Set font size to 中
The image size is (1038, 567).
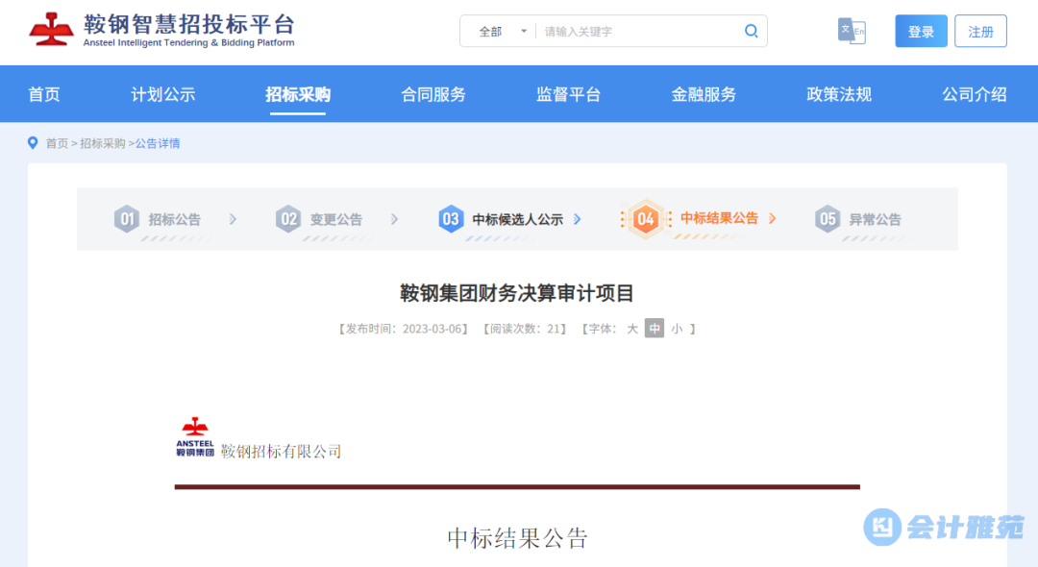coord(655,328)
